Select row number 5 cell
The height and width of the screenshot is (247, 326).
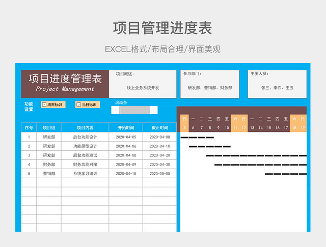tap(29, 174)
